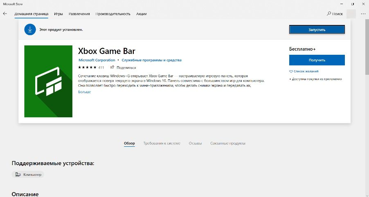Go back with the arrow icon

pyautogui.click(x=5, y=13)
